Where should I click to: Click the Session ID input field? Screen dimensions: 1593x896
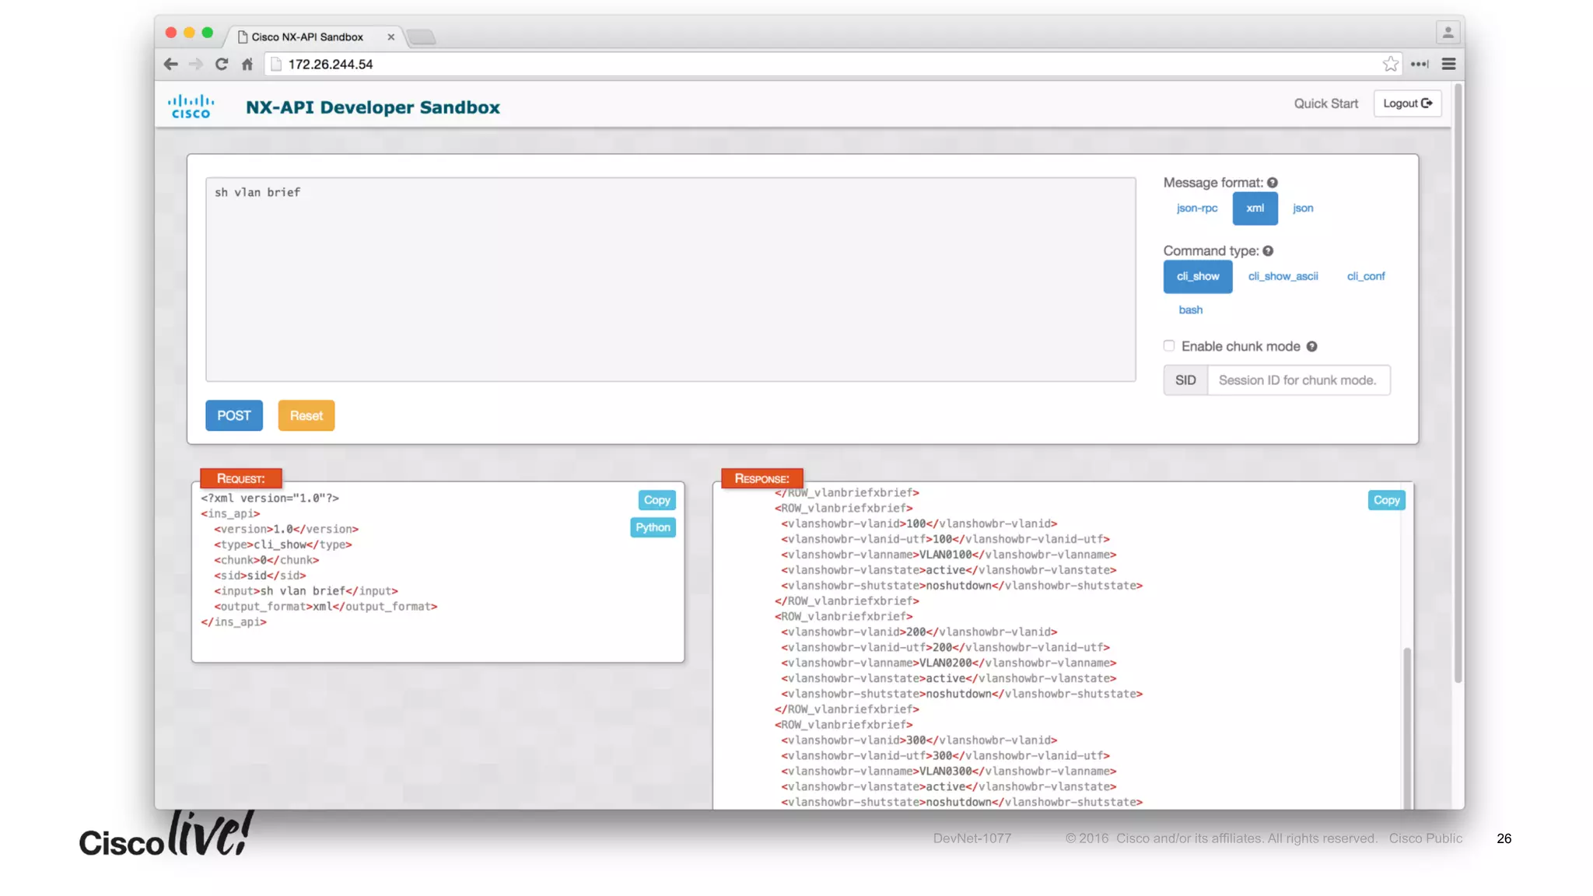coord(1297,380)
